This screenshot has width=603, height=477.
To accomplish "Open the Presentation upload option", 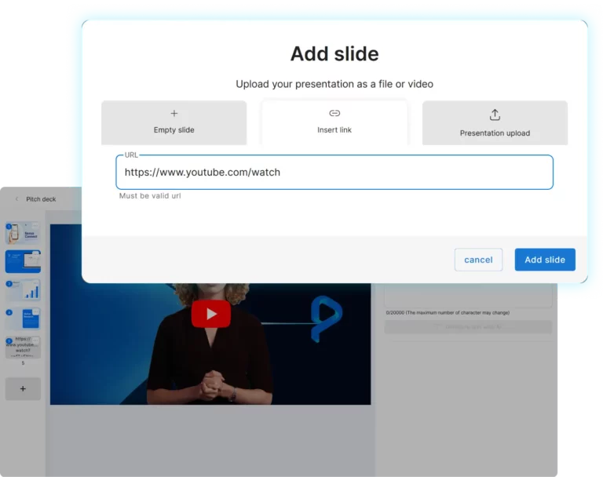I will [x=495, y=123].
